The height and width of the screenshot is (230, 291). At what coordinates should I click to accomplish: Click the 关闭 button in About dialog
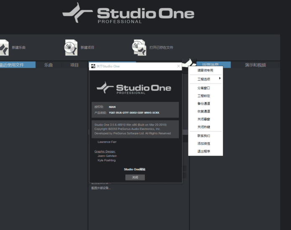(x=135, y=178)
